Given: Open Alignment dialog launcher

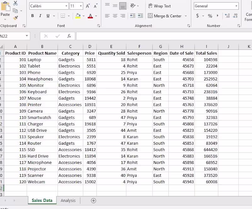Looking at the screenshot, I should (189, 26).
